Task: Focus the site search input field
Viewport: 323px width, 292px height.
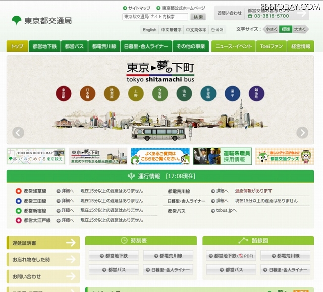Action: click(x=155, y=17)
